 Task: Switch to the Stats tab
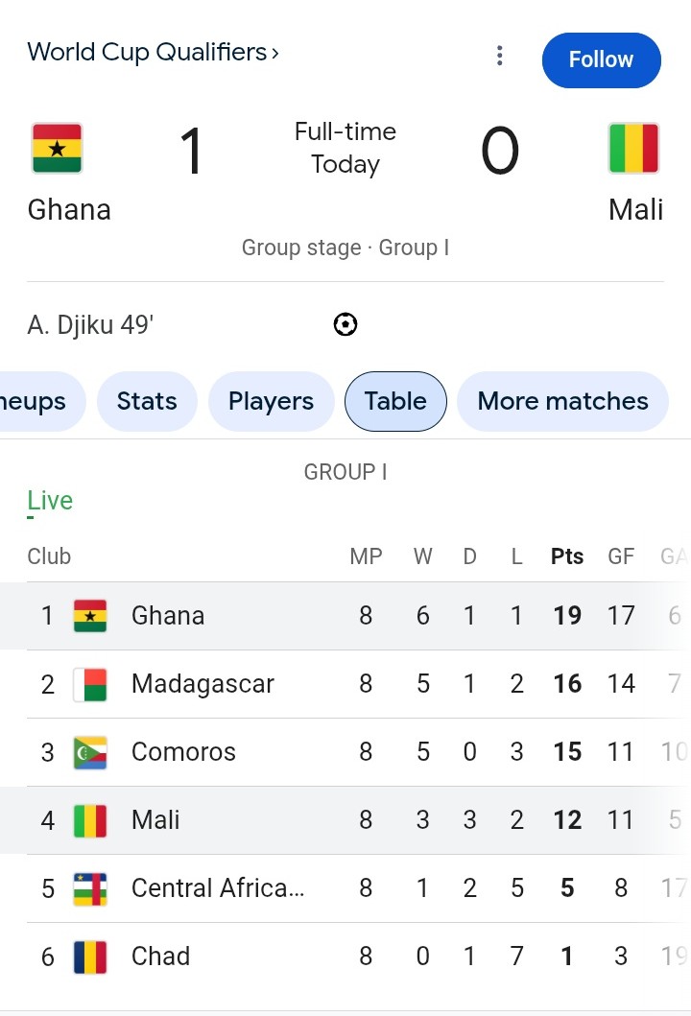147,401
